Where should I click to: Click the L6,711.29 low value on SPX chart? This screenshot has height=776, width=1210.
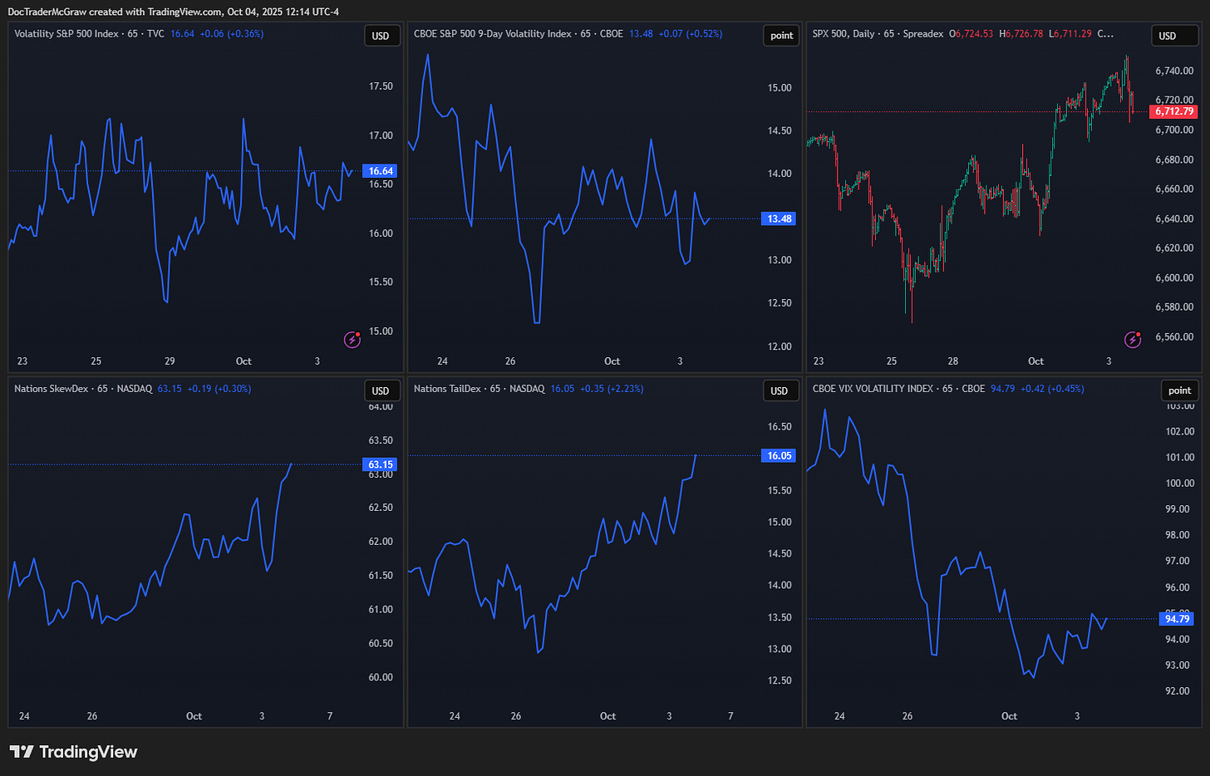coord(1070,34)
